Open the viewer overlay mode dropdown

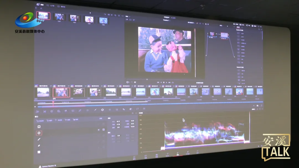(128, 82)
